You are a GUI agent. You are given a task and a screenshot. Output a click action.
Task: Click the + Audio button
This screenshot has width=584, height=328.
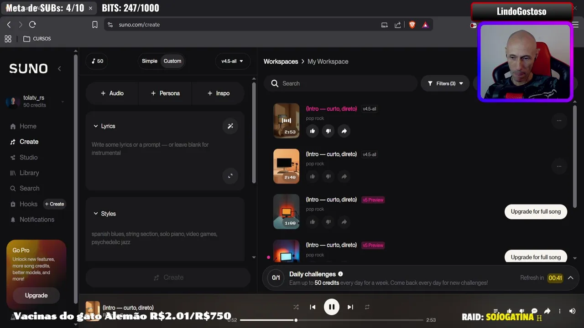pyautogui.click(x=112, y=93)
